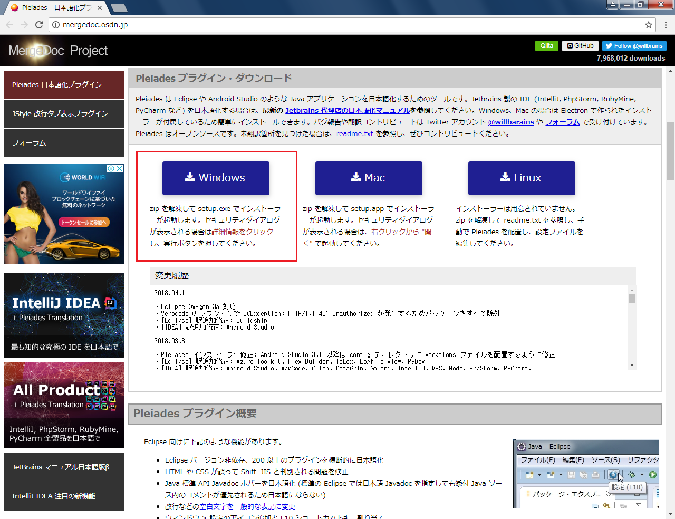Download Pleiades for Windows

point(216,178)
